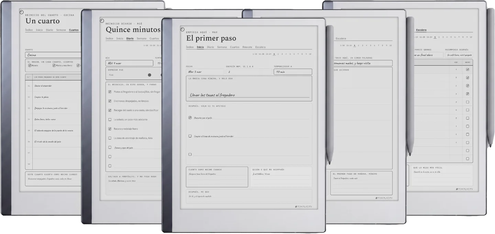Viewport: 495px width, 234px height.
Task: Select the first filled dot in Empezar fue
Action: [150, 75]
